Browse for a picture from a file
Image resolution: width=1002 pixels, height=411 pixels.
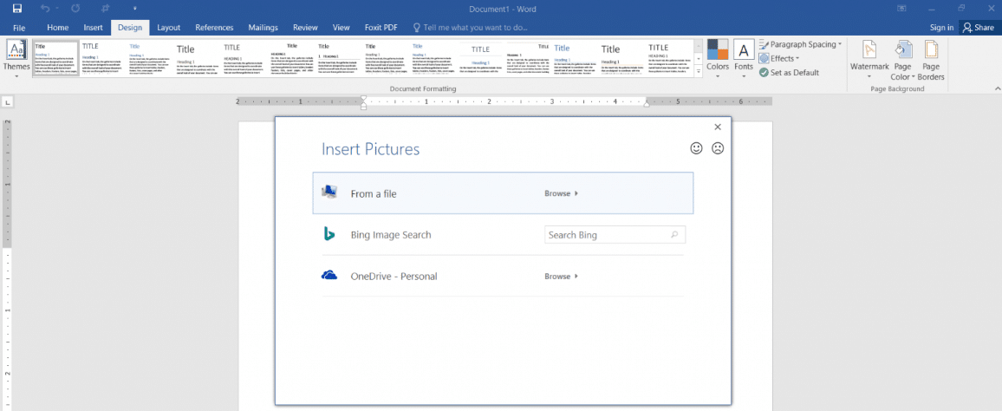pos(560,193)
